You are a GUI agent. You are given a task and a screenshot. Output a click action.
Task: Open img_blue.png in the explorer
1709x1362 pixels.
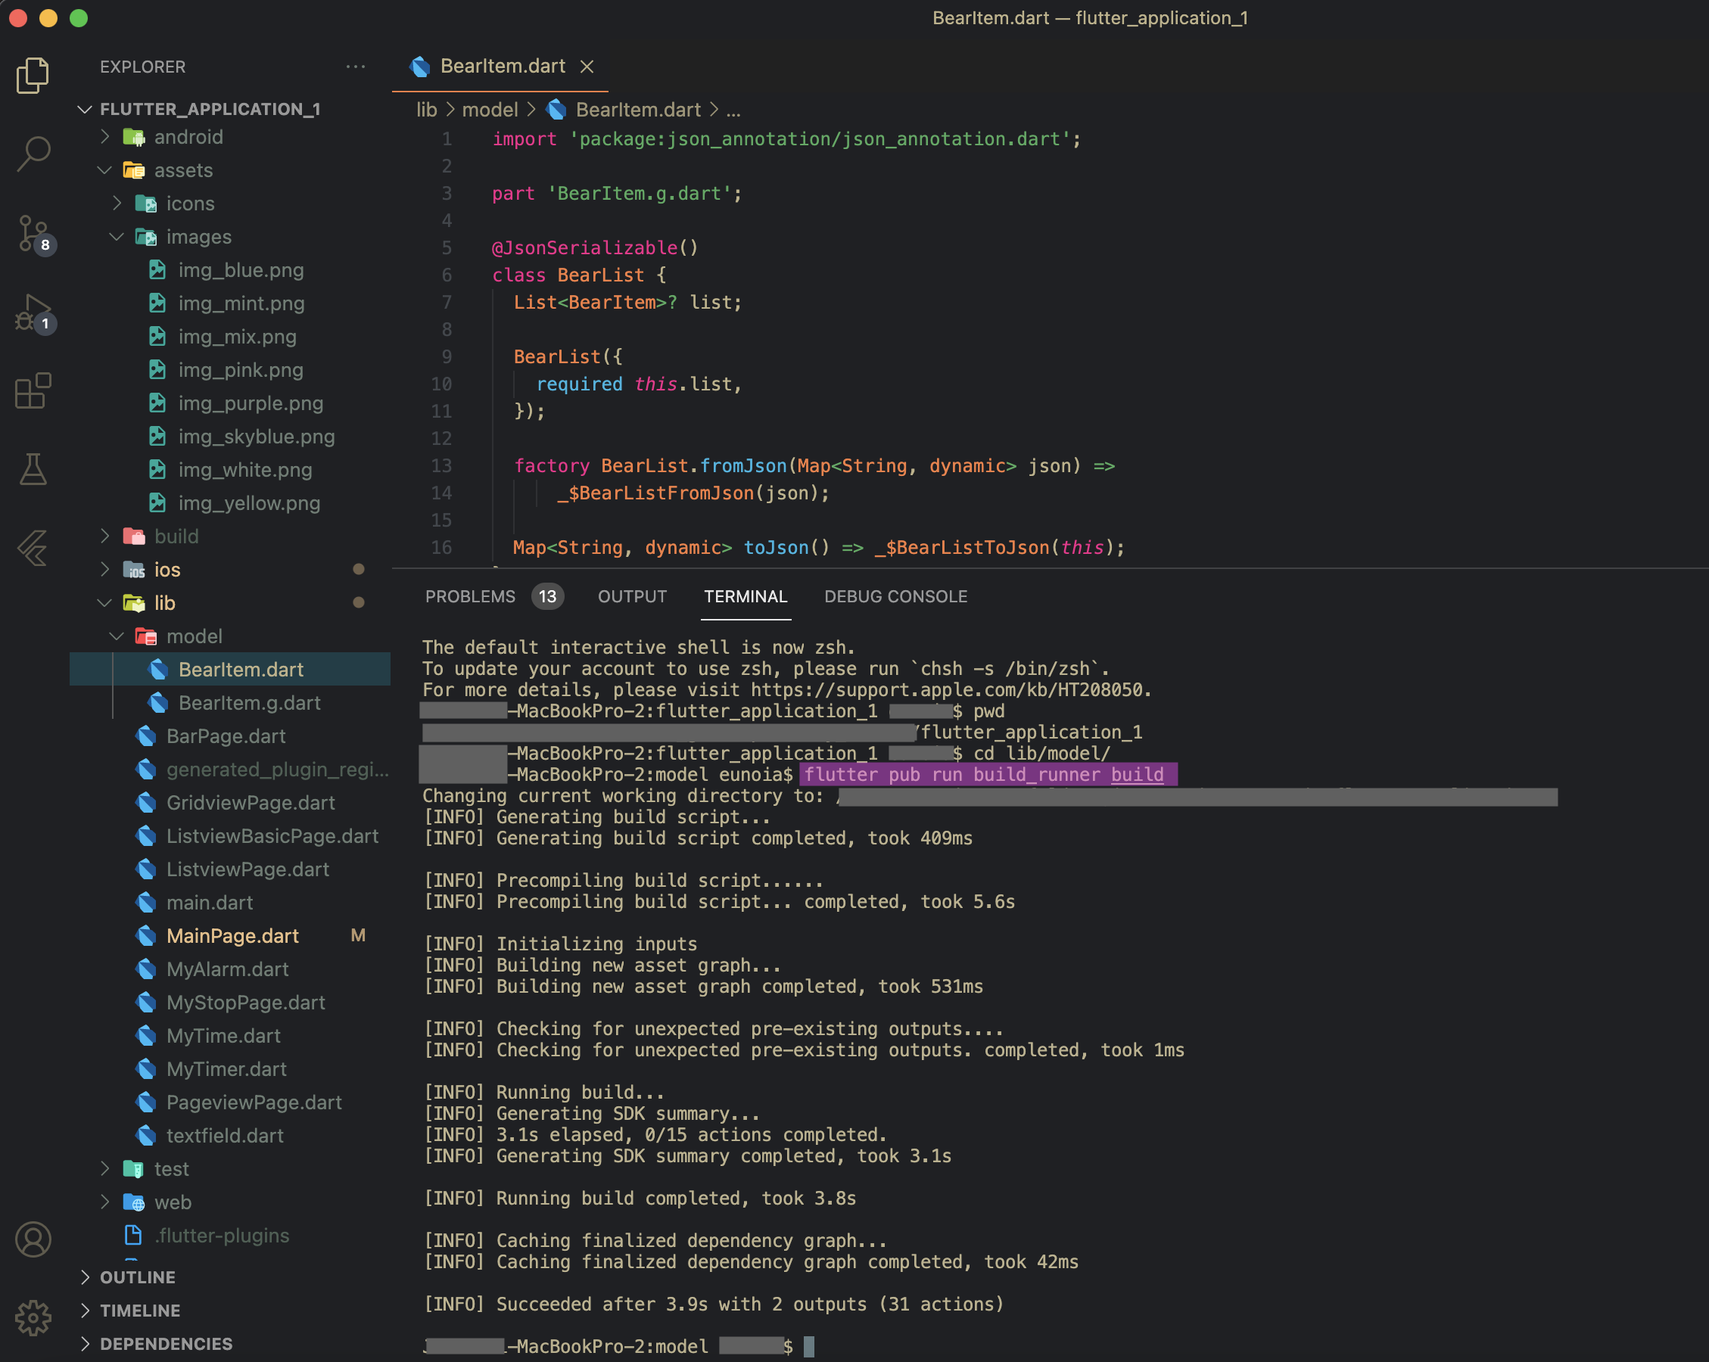tap(241, 270)
